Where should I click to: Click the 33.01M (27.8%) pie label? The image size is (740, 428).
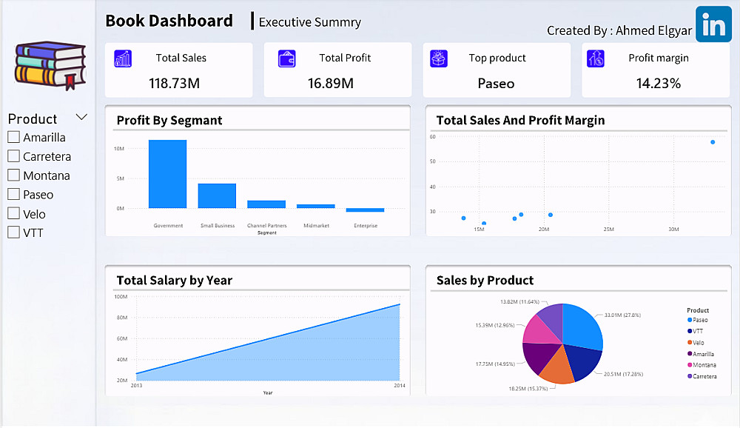click(622, 315)
